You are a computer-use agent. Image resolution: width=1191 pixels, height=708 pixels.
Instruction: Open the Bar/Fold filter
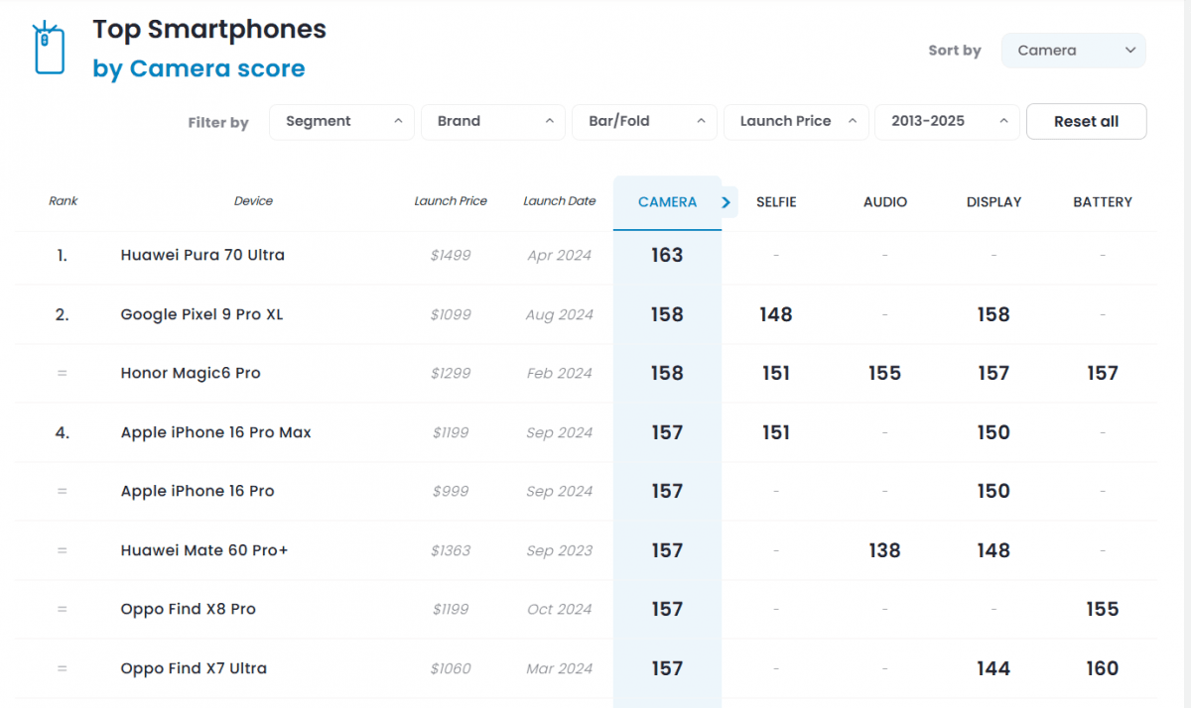click(x=644, y=122)
